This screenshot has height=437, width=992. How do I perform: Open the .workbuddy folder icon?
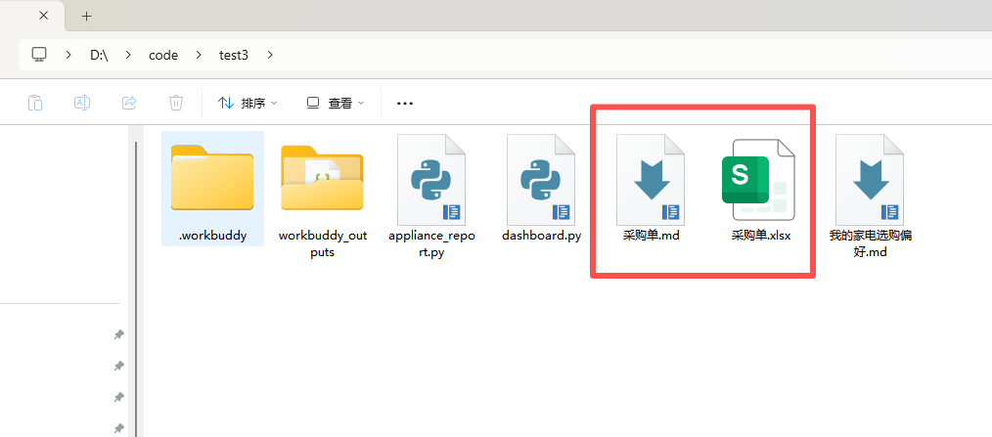tap(212, 178)
